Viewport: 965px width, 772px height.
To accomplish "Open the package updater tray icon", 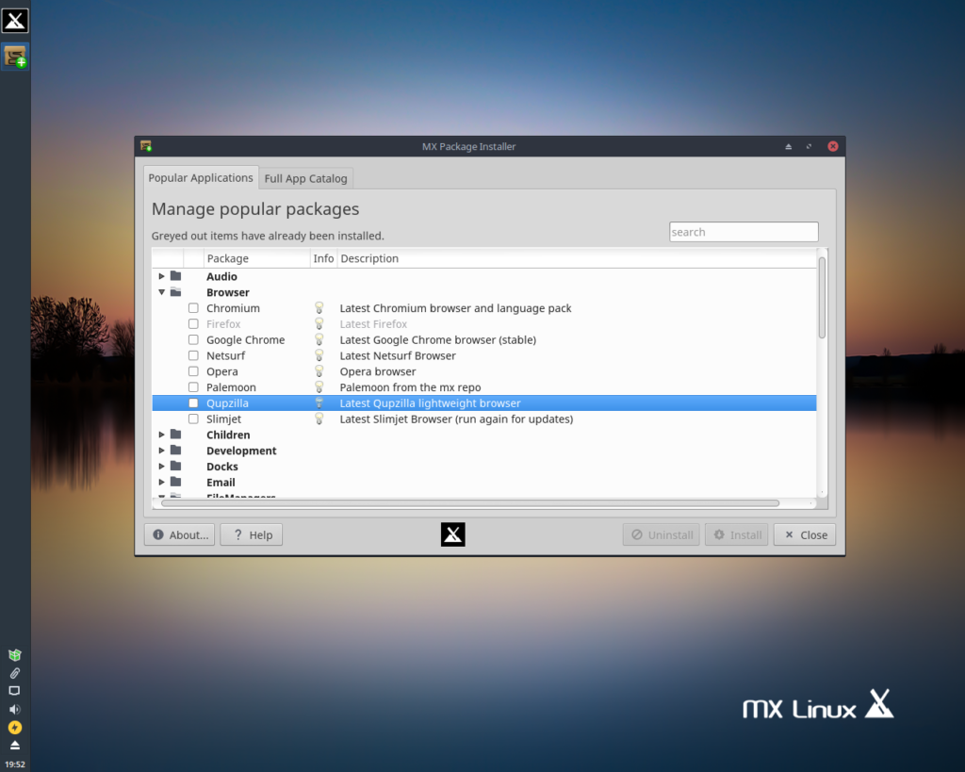I will tap(15, 654).
